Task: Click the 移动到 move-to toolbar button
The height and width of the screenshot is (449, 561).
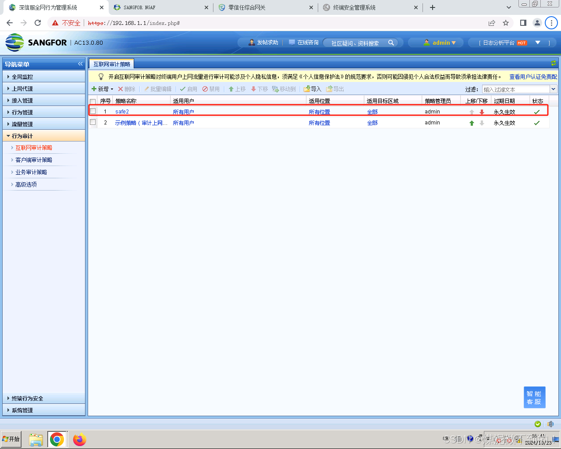Action: tap(284, 89)
